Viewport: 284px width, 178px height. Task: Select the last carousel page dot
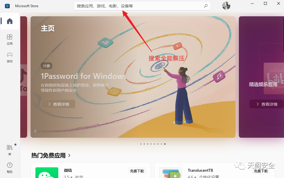click(165, 144)
